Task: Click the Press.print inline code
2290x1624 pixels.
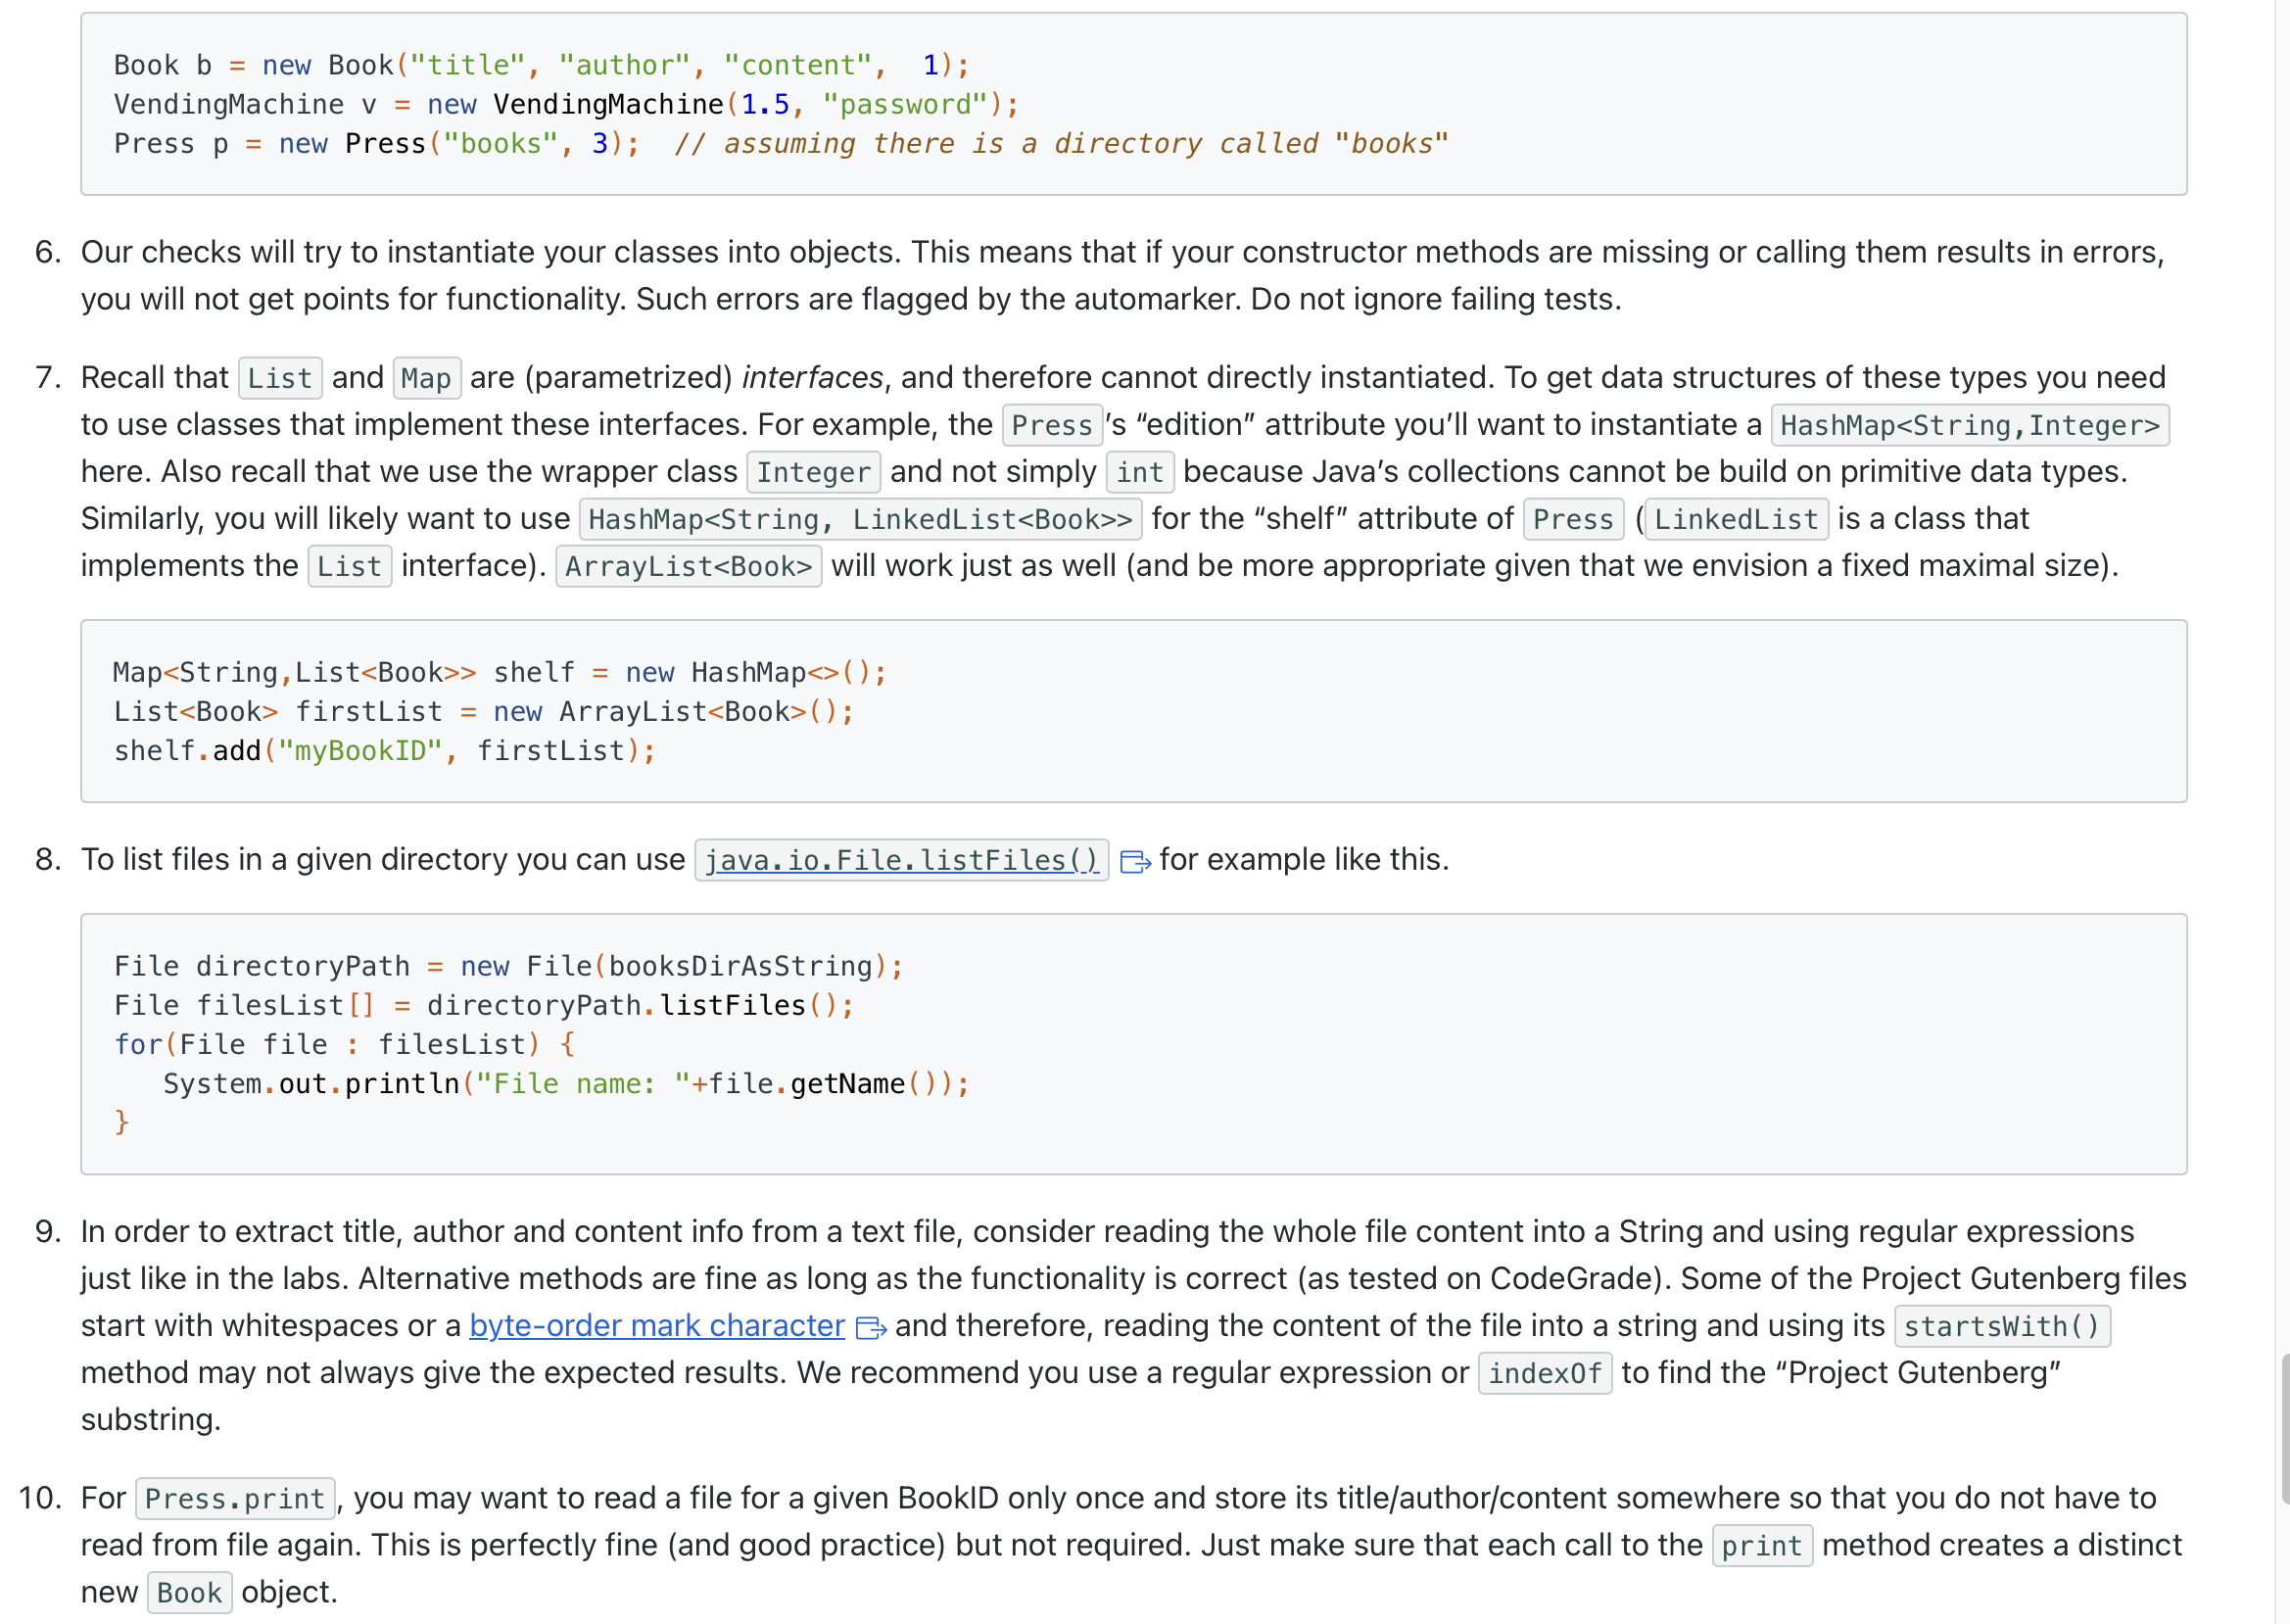Action: tap(235, 1498)
